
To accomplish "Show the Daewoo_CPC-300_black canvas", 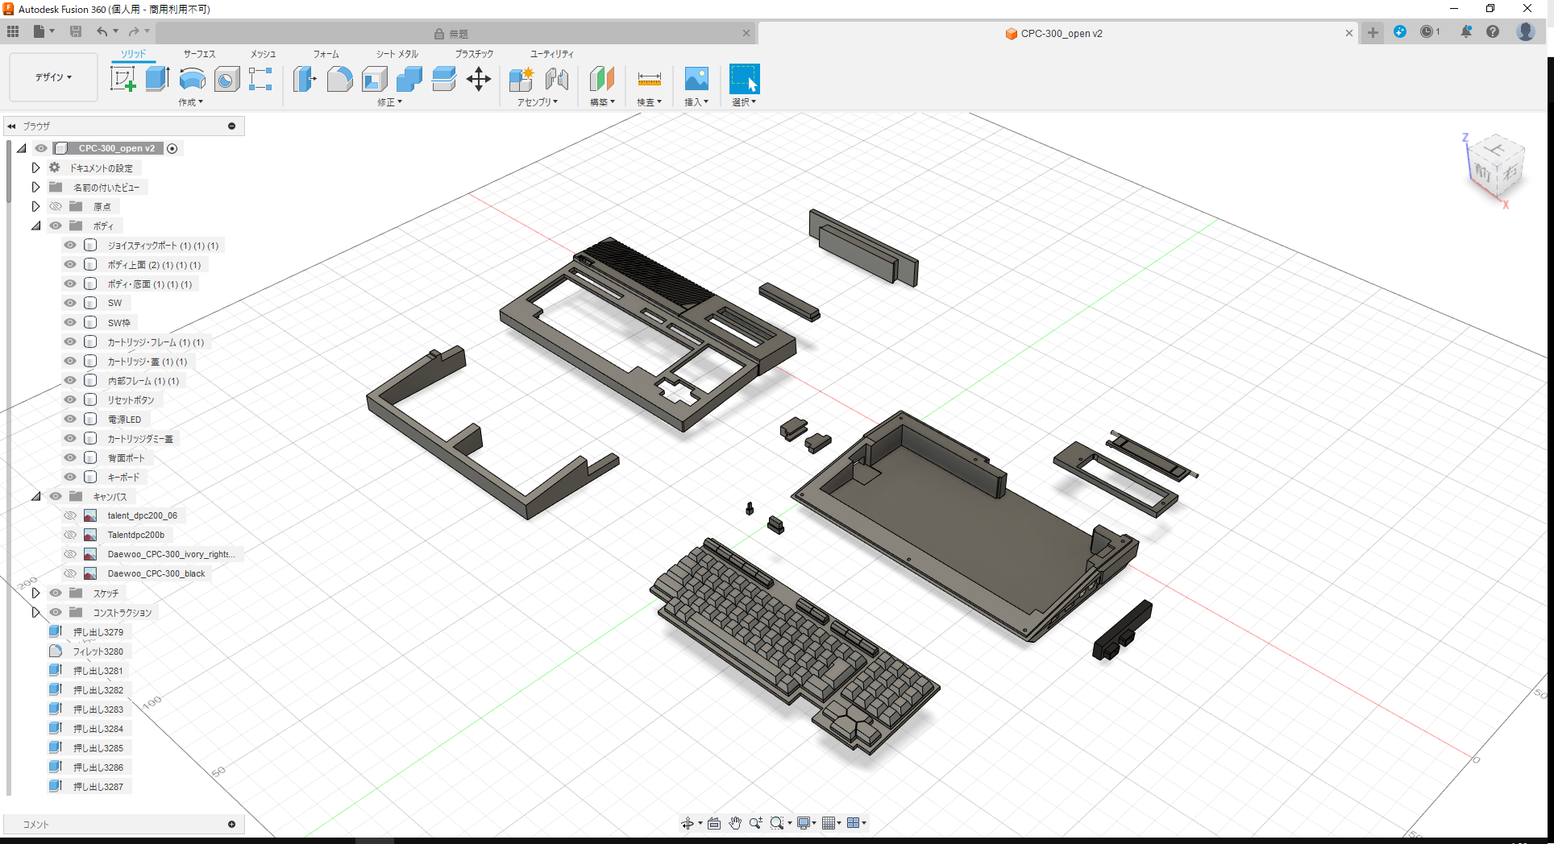I will [69, 573].
